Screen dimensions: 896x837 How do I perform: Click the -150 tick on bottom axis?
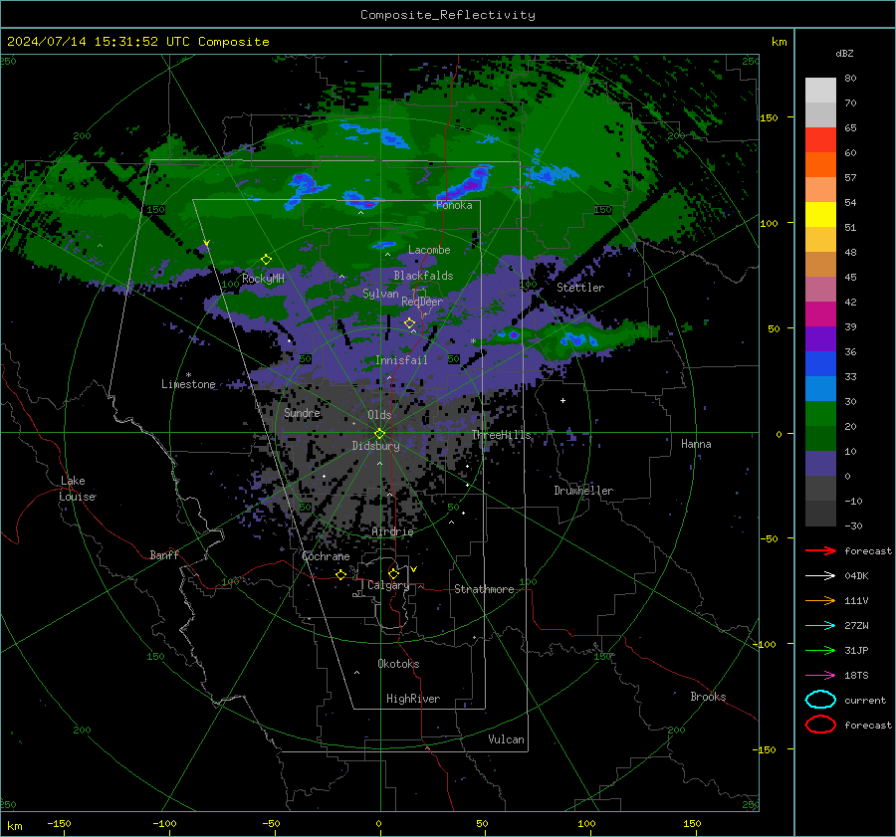point(59,823)
